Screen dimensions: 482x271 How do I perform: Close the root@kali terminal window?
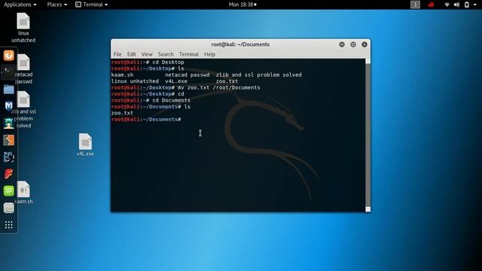point(365,44)
